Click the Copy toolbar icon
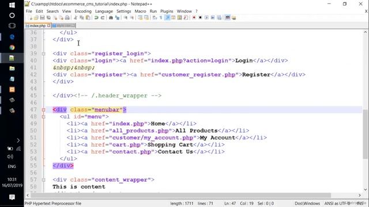 point(82,18)
